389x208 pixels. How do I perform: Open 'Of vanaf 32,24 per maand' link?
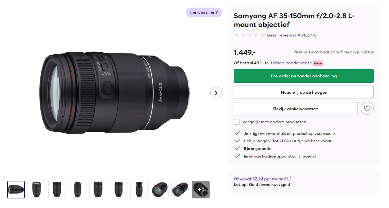point(260,179)
